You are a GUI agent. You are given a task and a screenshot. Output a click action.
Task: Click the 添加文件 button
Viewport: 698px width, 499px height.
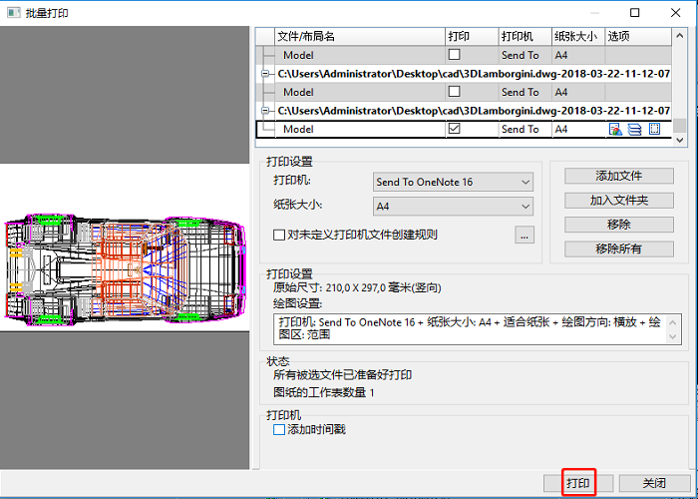click(619, 176)
